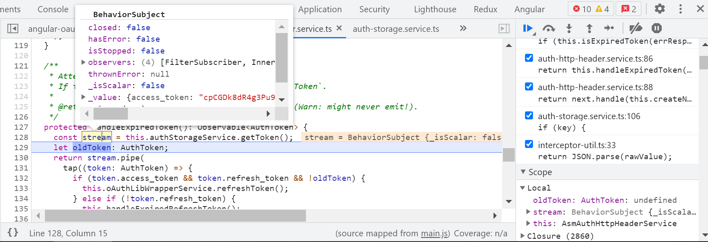Viewport: 708px width, 242px height.
Task: Click the 4 warnings counter
Action: pyautogui.click(x=602, y=9)
